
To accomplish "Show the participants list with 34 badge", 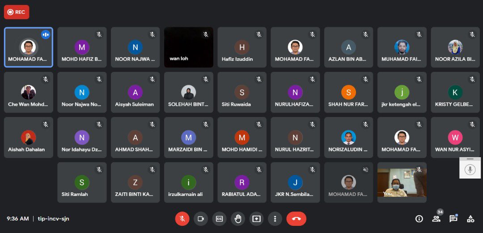I will [x=436, y=218].
